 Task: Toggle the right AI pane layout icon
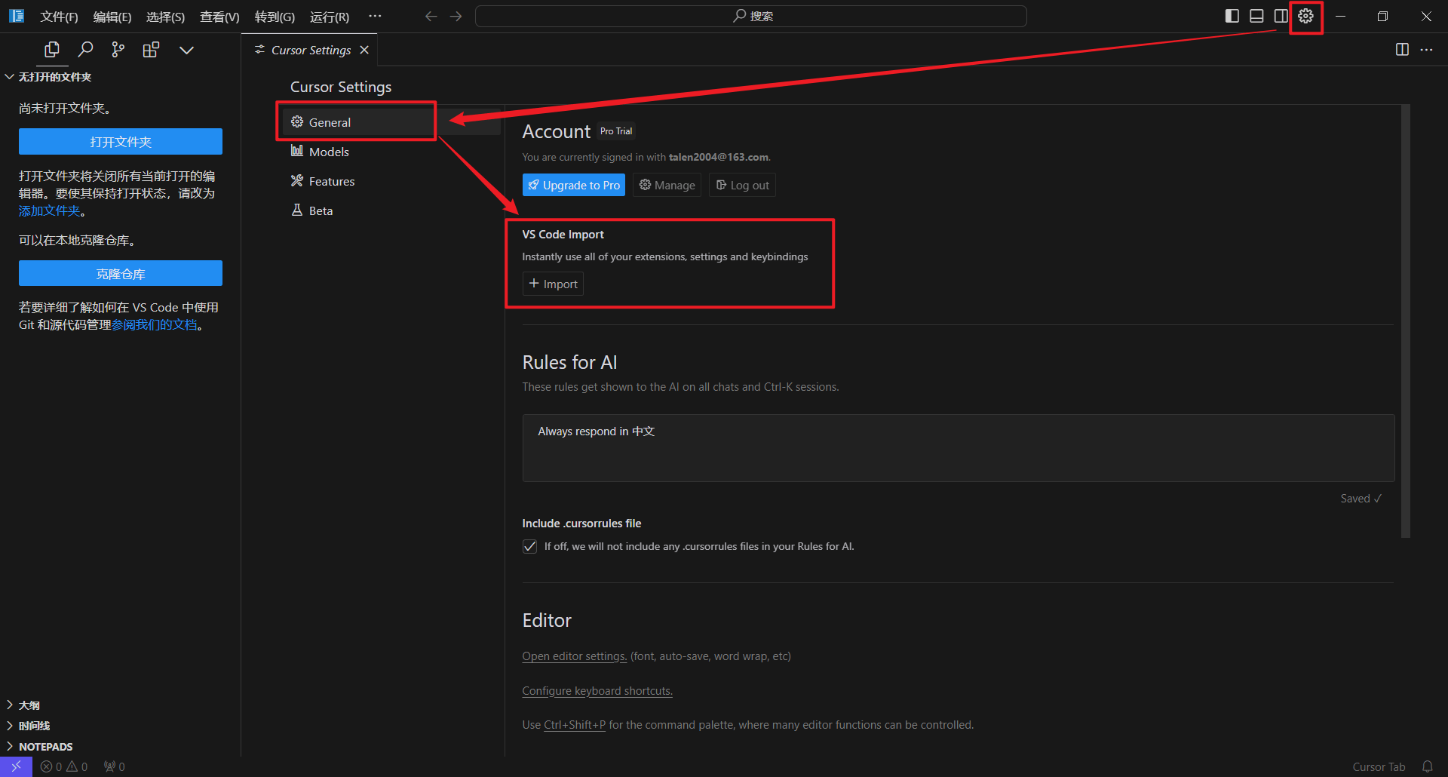(x=1281, y=16)
